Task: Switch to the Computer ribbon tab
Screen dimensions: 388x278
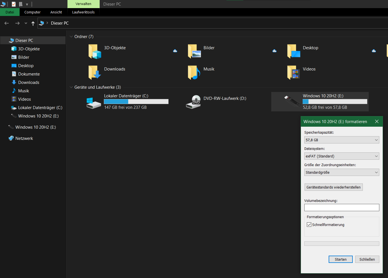Action: point(32,12)
